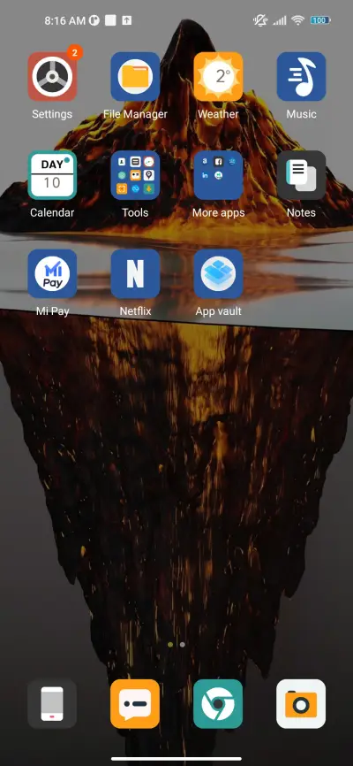Tap the App vault label text
This screenshot has width=353, height=766.
(x=219, y=311)
